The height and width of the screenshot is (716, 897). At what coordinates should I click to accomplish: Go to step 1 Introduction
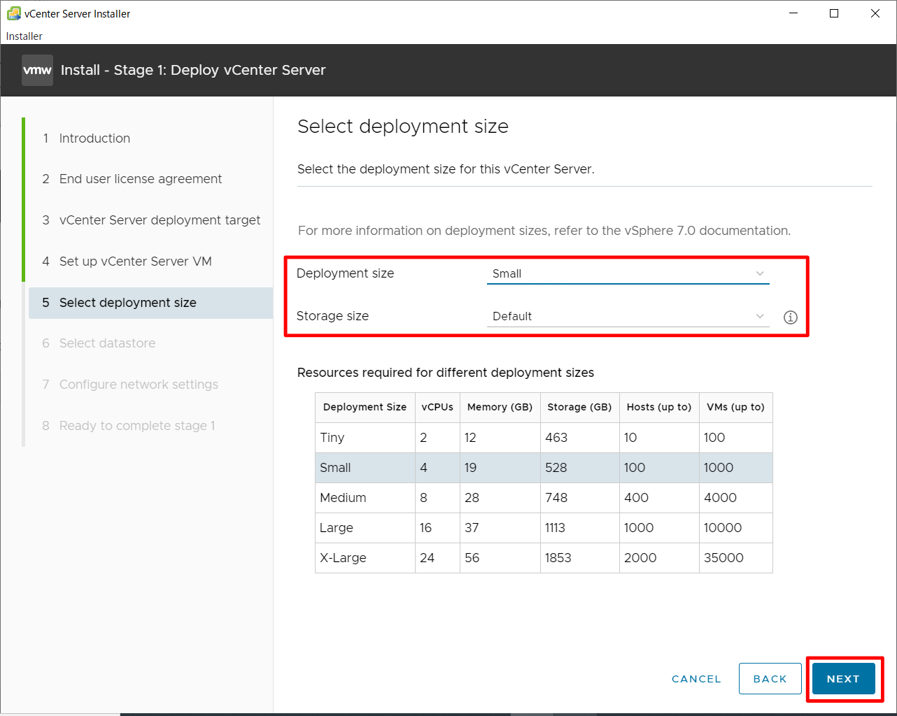[150, 138]
